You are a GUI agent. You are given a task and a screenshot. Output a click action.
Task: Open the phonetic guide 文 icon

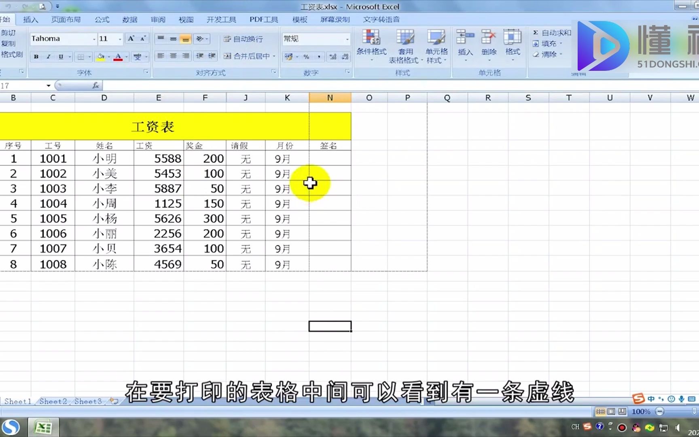(x=138, y=57)
